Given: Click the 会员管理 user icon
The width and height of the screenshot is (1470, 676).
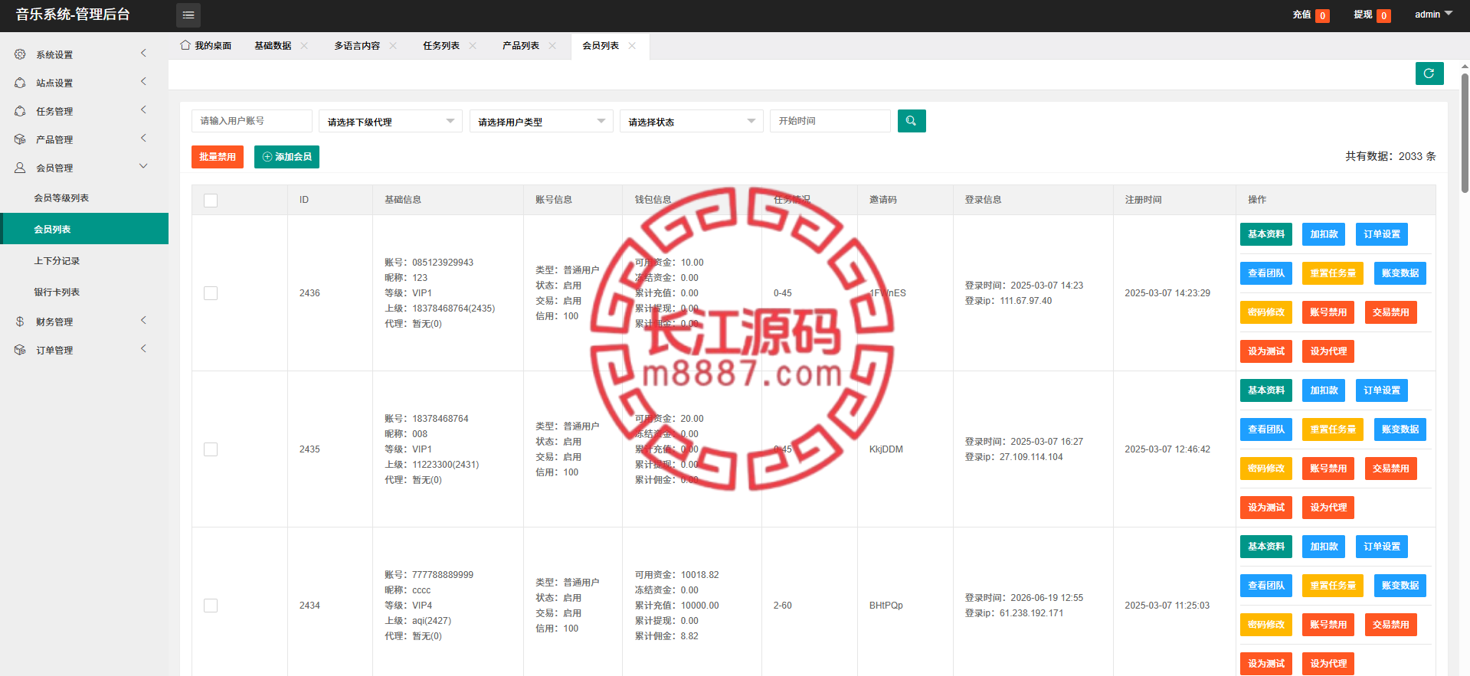Looking at the screenshot, I should click(20, 168).
